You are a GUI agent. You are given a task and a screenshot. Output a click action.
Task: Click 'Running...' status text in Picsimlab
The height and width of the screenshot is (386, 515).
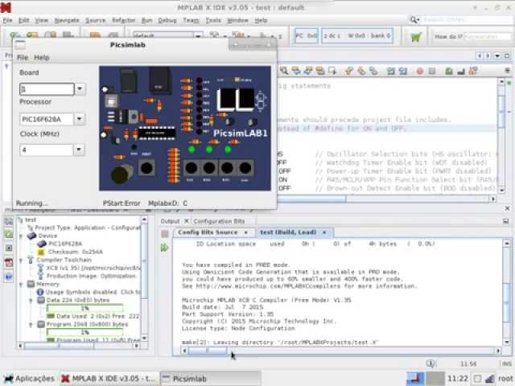(31, 203)
